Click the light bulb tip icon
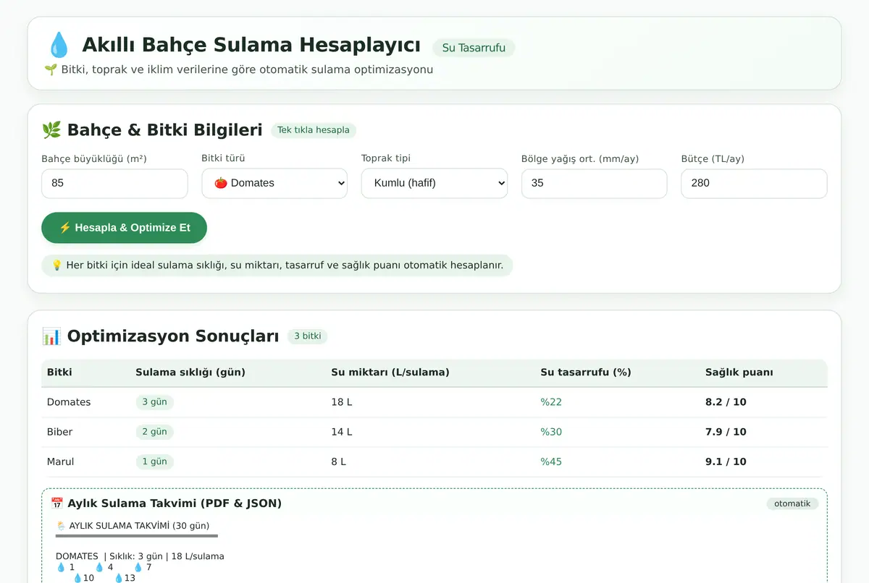The image size is (869, 583). [x=57, y=265]
